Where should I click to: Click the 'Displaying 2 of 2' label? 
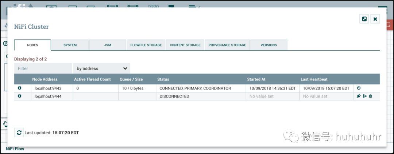pyautogui.click(x=30, y=59)
